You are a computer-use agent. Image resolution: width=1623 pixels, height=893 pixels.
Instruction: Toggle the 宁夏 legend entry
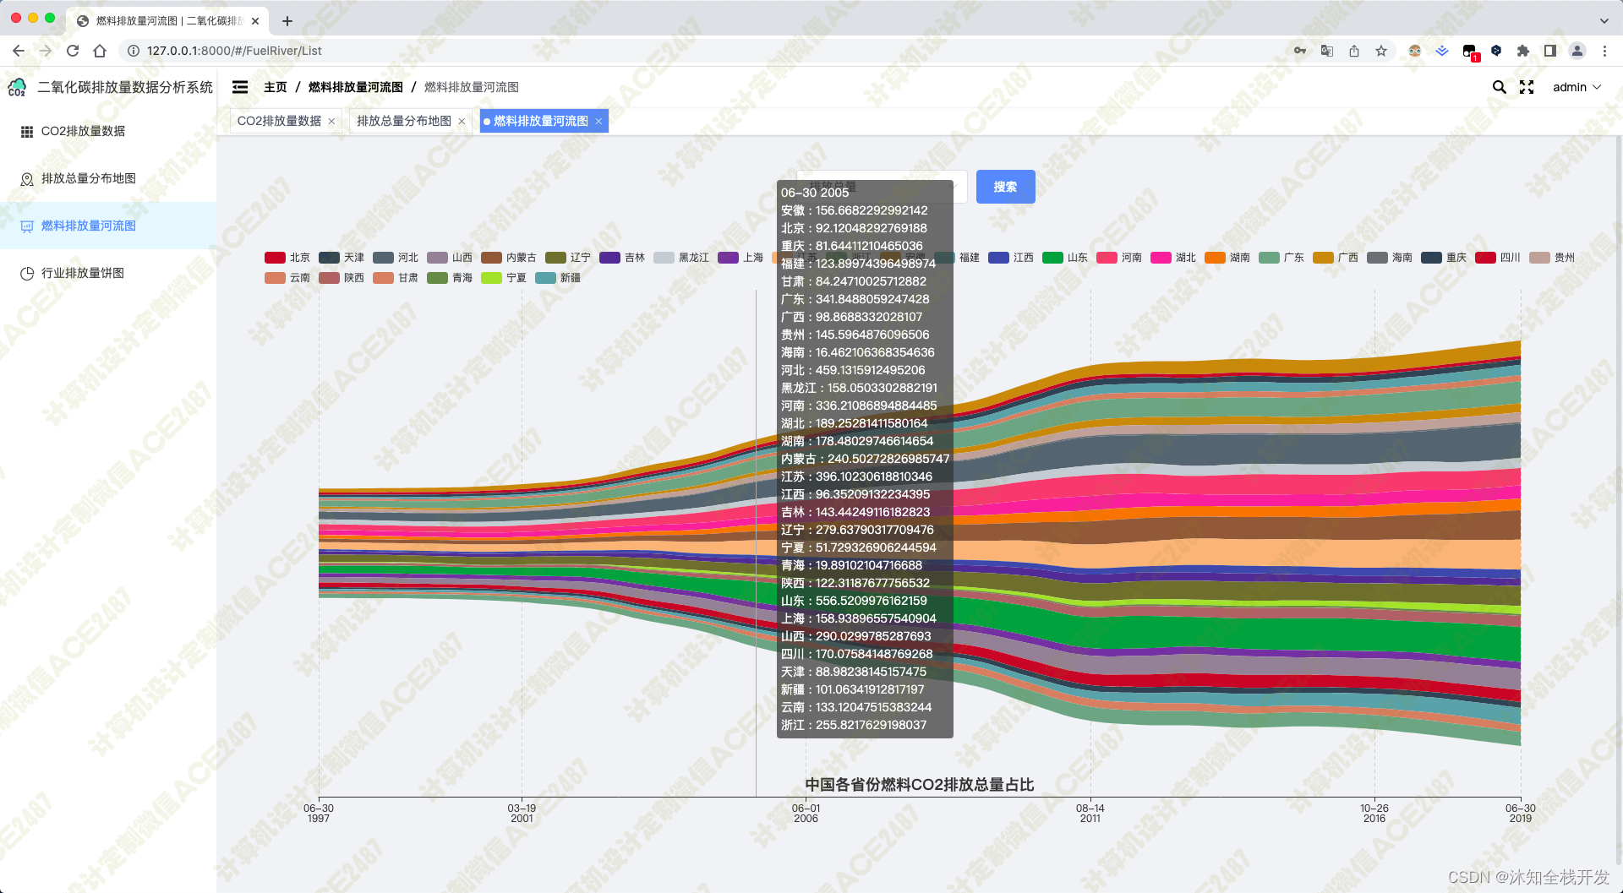pyautogui.click(x=504, y=278)
